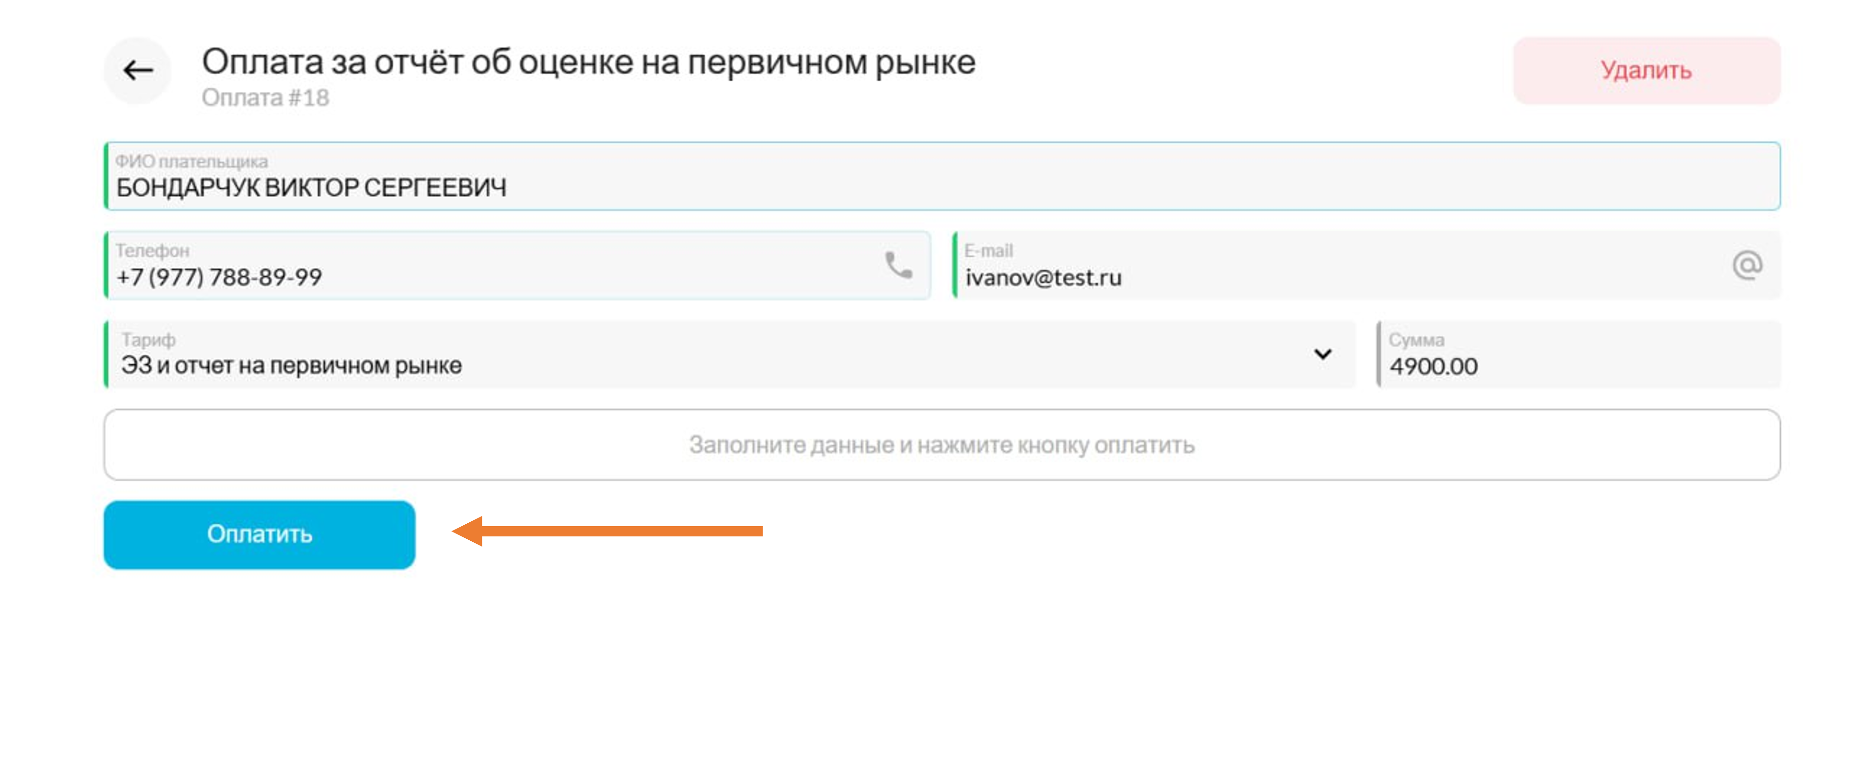Click the E-mail field label
The width and height of the screenshot is (1849, 761).
[x=989, y=250]
